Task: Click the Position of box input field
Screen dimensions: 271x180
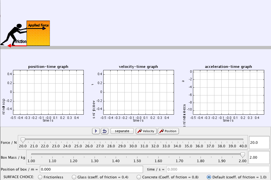Action: tap(91, 169)
